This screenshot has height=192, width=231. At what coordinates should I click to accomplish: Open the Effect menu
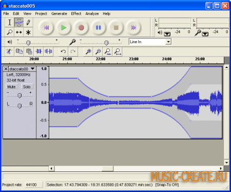point(76,13)
